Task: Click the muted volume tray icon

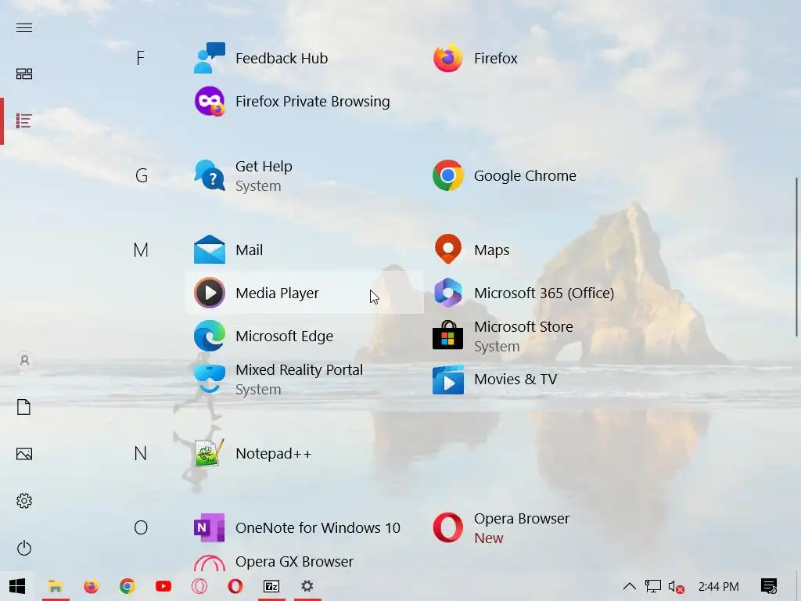Action: pyautogui.click(x=676, y=587)
